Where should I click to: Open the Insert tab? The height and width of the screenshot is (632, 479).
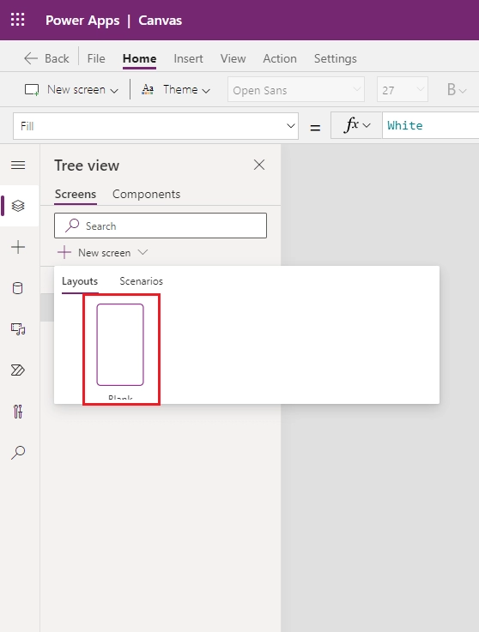(188, 58)
